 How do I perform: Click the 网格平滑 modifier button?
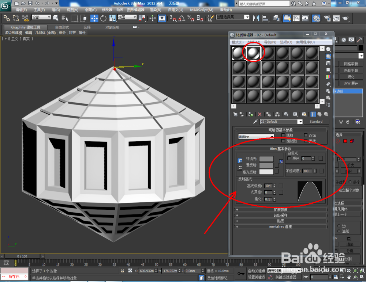click(x=351, y=64)
